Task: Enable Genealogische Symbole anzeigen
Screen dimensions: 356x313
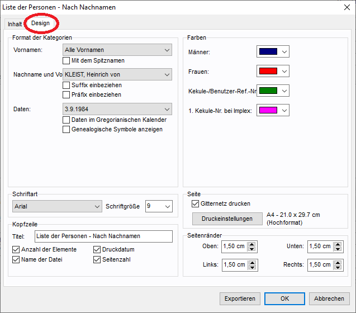Action: pos(67,129)
